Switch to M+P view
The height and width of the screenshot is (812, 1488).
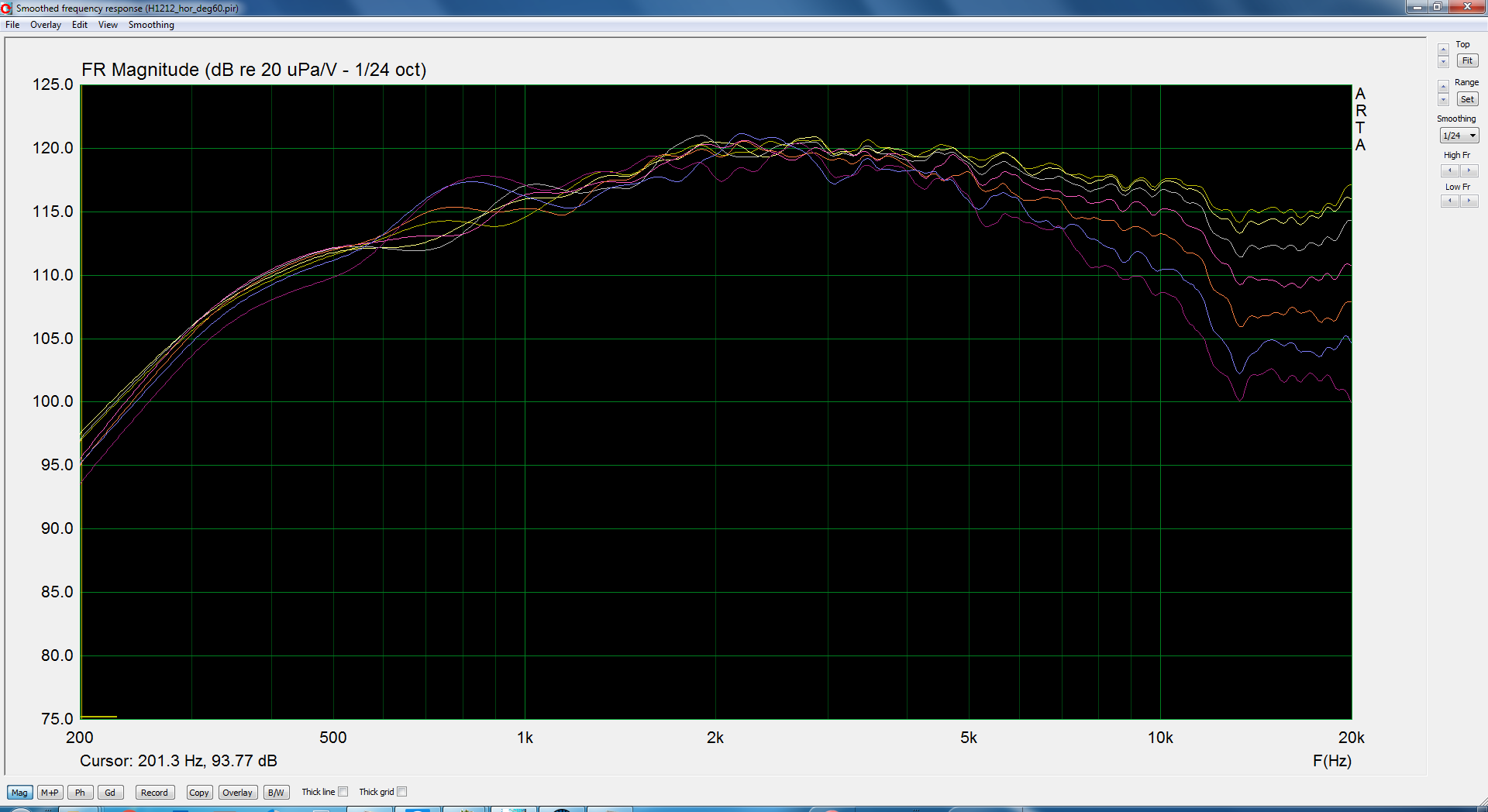point(50,793)
